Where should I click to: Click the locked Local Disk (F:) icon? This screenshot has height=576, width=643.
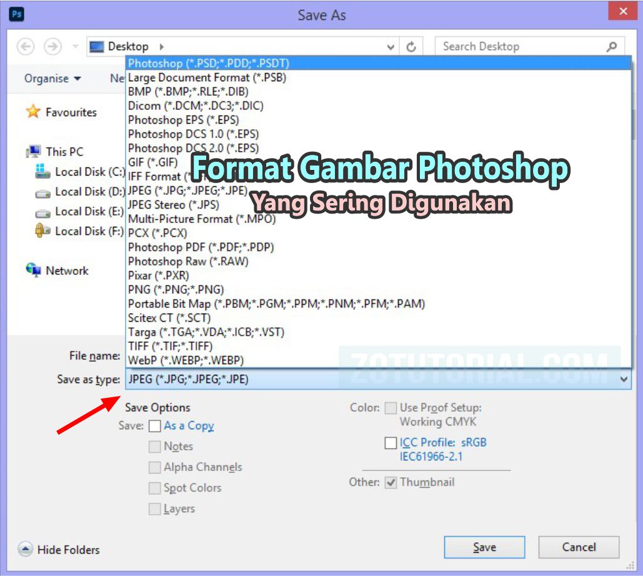[42, 231]
